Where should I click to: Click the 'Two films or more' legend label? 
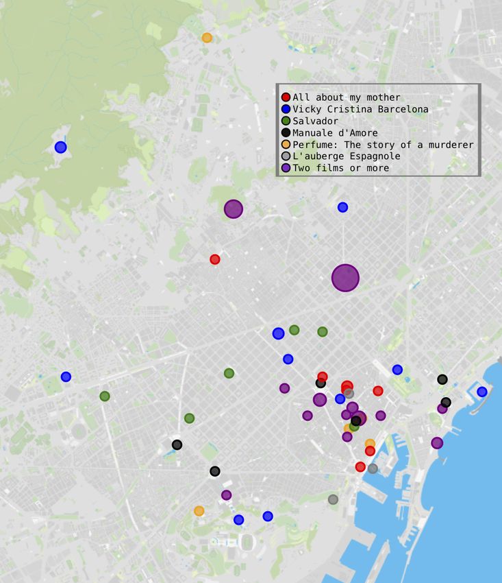point(341,168)
